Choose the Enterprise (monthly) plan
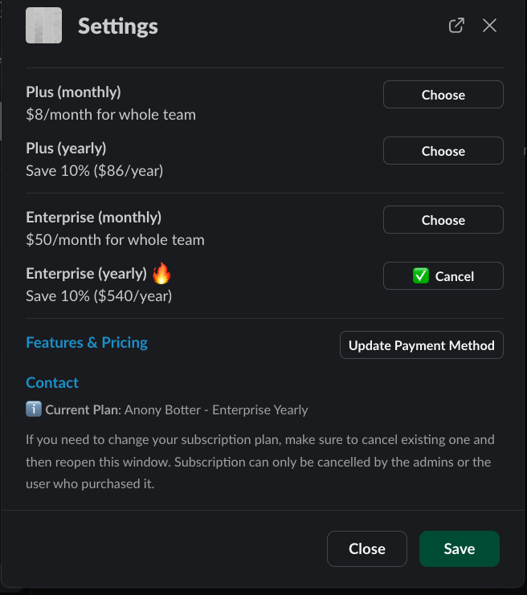The height and width of the screenshot is (595, 527). [x=443, y=220]
